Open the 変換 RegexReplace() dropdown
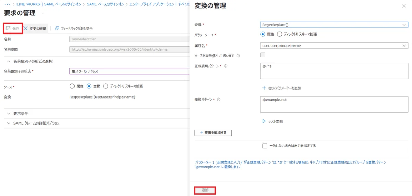 334,25
